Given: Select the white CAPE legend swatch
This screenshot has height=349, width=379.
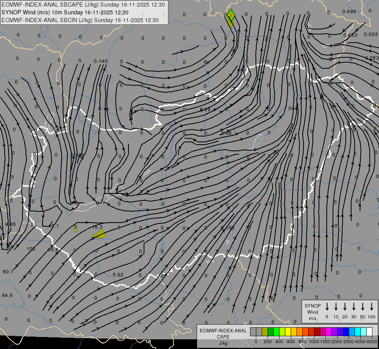Looking at the screenshot, I should pos(369,332).
